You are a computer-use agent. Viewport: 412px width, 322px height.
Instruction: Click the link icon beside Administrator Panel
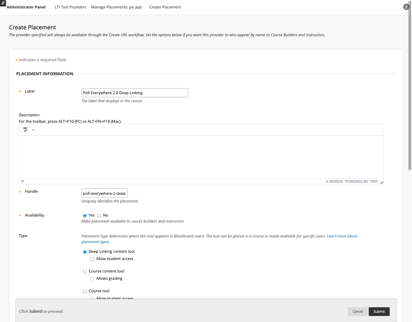click(x=3, y=3)
